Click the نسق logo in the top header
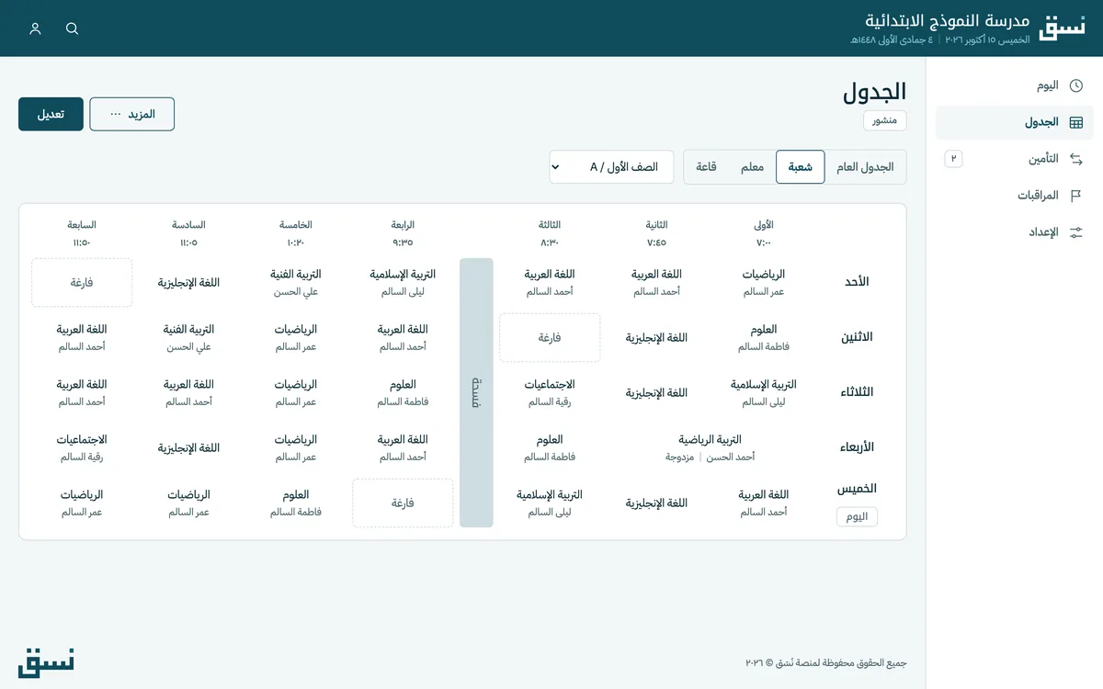Image resolution: width=1103 pixels, height=689 pixels. point(1063,28)
